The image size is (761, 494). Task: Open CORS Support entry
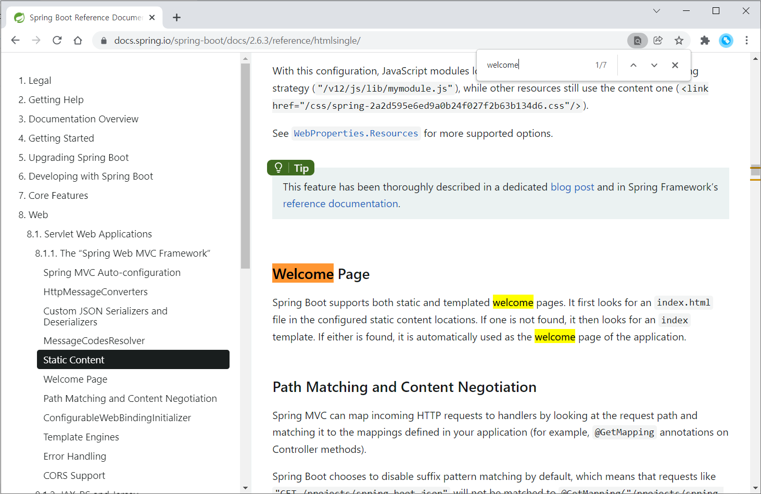pos(74,476)
